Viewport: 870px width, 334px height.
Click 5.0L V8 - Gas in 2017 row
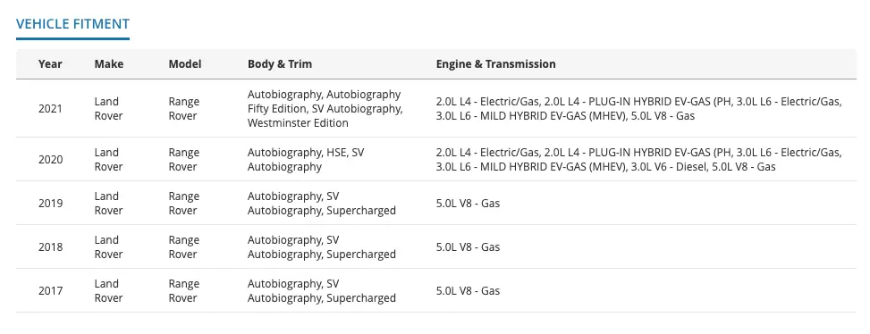(x=468, y=291)
